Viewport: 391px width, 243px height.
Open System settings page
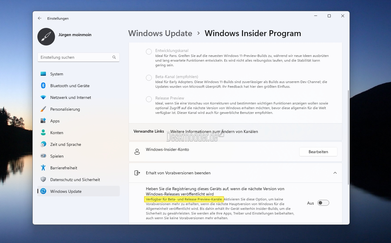coord(79,74)
